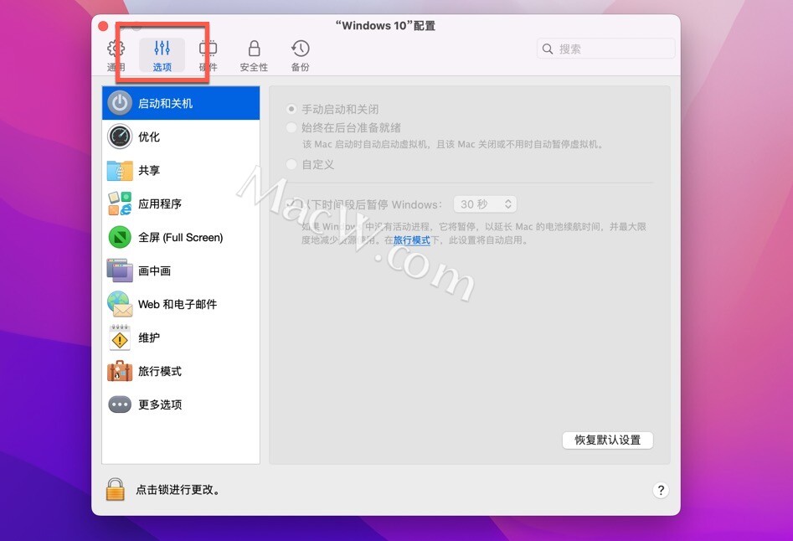Click the folder icon beside 共享
This screenshot has width=793, height=541.
pos(120,170)
